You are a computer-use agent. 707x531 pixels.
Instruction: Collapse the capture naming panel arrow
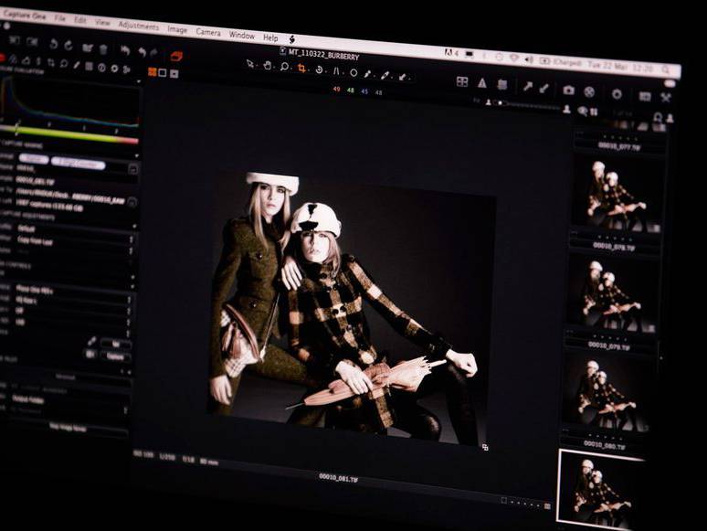click(x=137, y=156)
